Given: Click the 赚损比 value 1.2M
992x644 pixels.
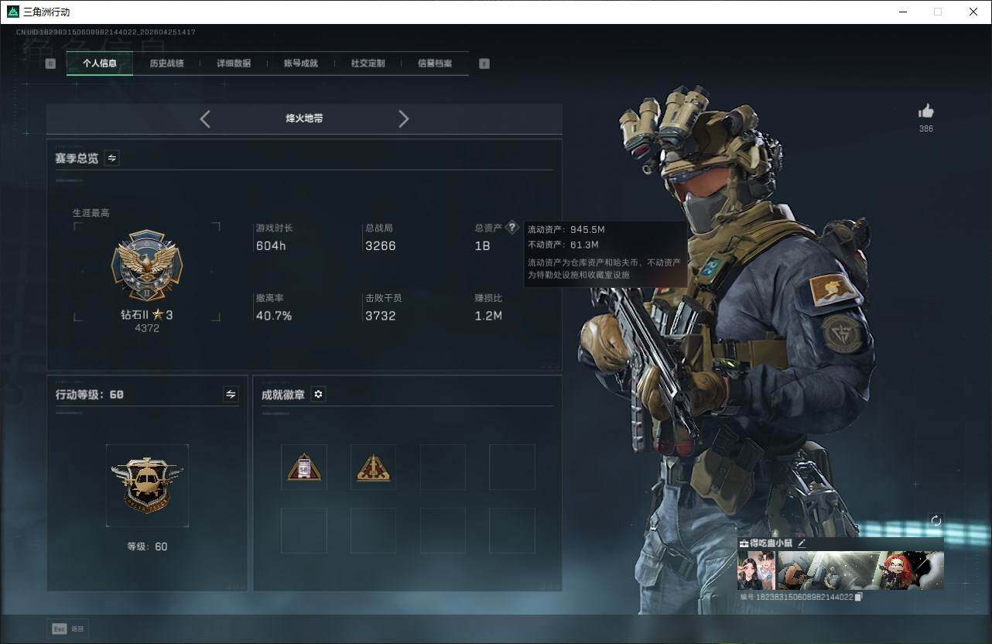Looking at the screenshot, I should 488,316.
